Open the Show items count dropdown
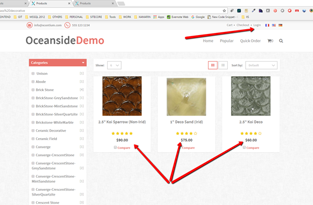The height and width of the screenshot is (205, 313). point(114,65)
